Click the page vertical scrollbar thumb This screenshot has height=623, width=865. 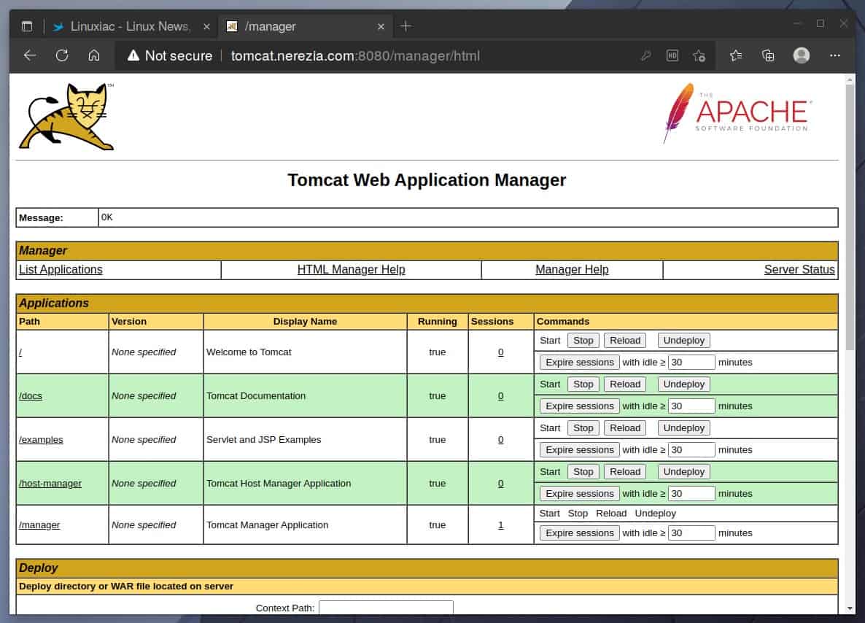850,217
